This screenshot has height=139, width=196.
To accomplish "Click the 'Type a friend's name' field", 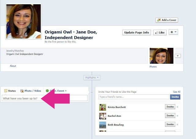I will click(x=134, y=97).
